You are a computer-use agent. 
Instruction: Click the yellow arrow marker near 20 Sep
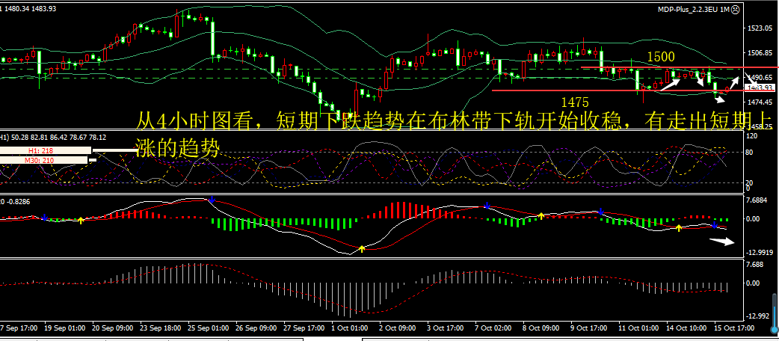(81, 220)
